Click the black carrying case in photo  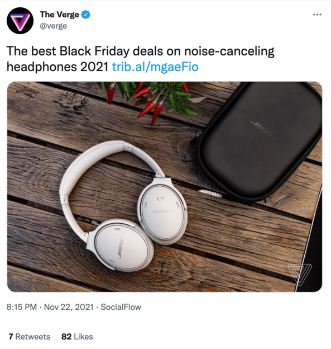tap(259, 141)
